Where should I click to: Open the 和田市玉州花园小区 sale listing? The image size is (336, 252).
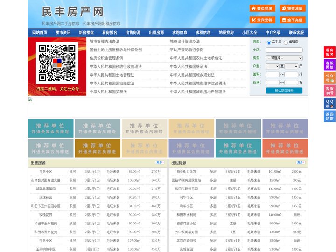46,206
